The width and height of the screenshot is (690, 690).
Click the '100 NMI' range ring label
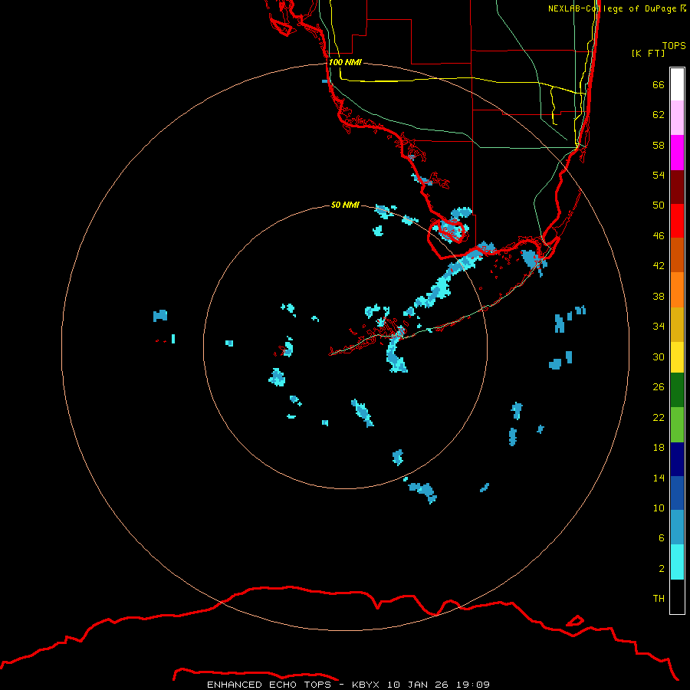345,62
